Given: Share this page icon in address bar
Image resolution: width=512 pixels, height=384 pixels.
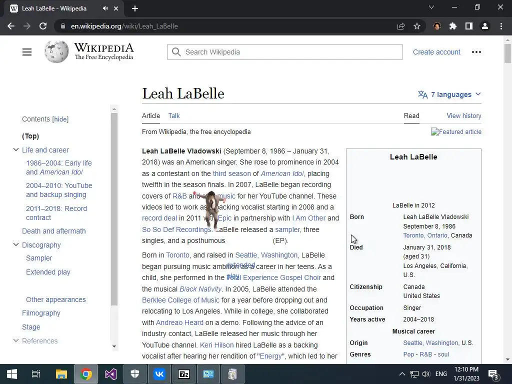Looking at the screenshot, I should click(401, 26).
